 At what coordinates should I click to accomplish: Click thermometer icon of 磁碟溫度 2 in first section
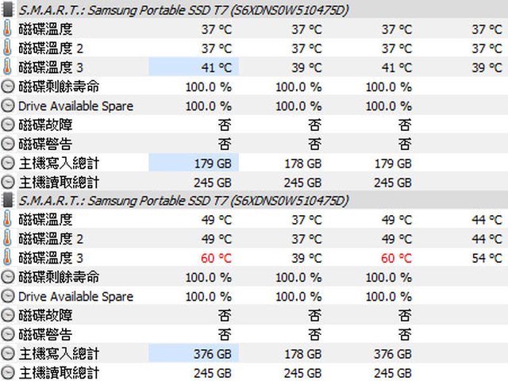[8, 48]
